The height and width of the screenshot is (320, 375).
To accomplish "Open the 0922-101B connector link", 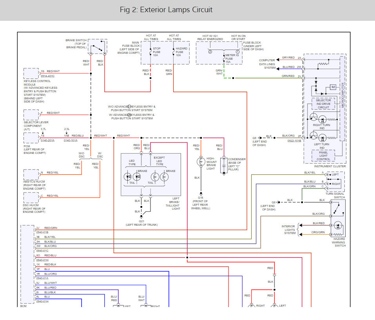I will [294, 141].
